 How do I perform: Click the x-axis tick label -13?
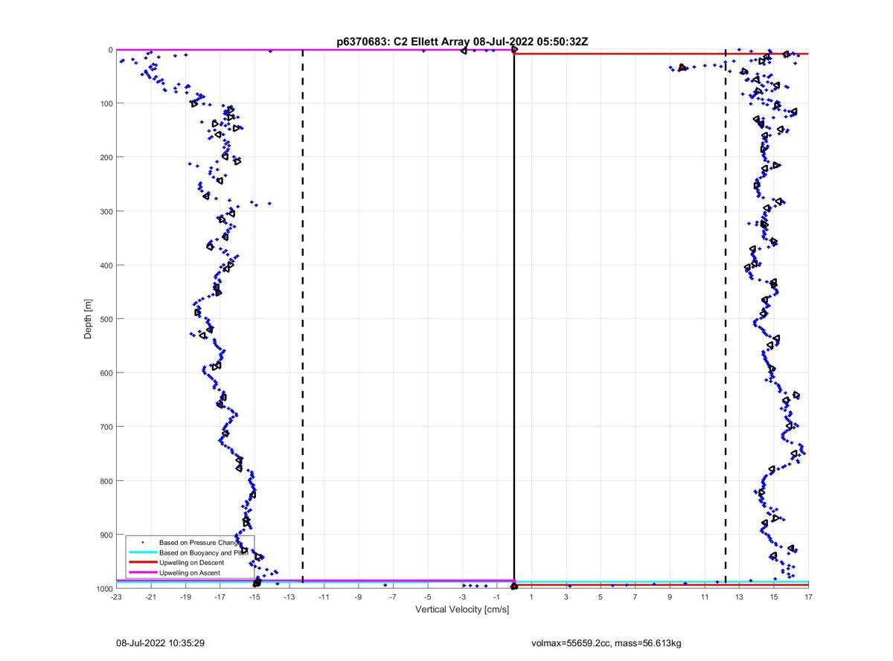coord(289,596)
